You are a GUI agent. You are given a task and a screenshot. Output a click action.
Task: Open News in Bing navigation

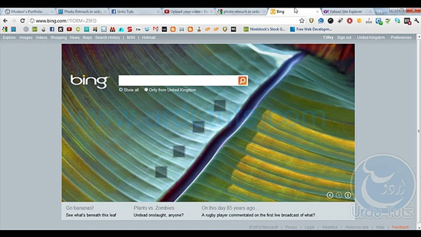75,38
